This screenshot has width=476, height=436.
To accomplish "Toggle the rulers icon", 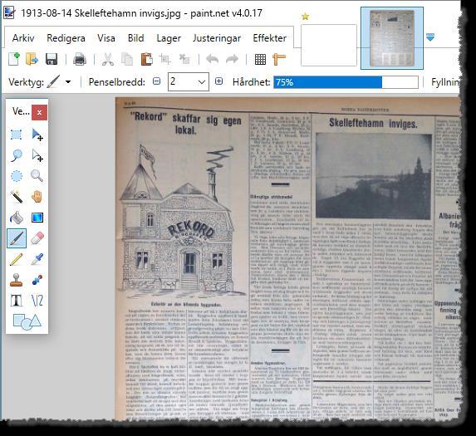I will (279, 59).
